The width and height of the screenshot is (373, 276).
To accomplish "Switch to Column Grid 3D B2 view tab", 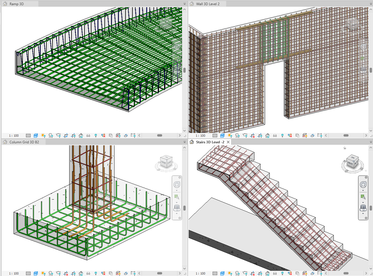I will [x=24, y=142].
